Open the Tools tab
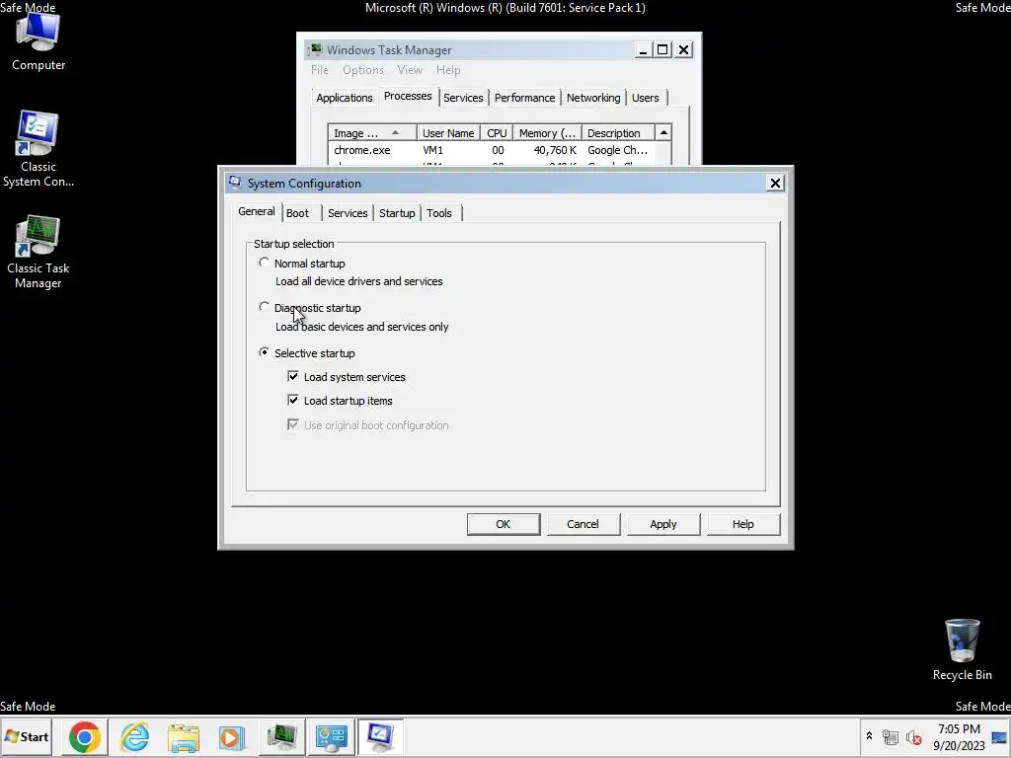The width and height of the screenshot is (1011, 758). coord(439,213)
